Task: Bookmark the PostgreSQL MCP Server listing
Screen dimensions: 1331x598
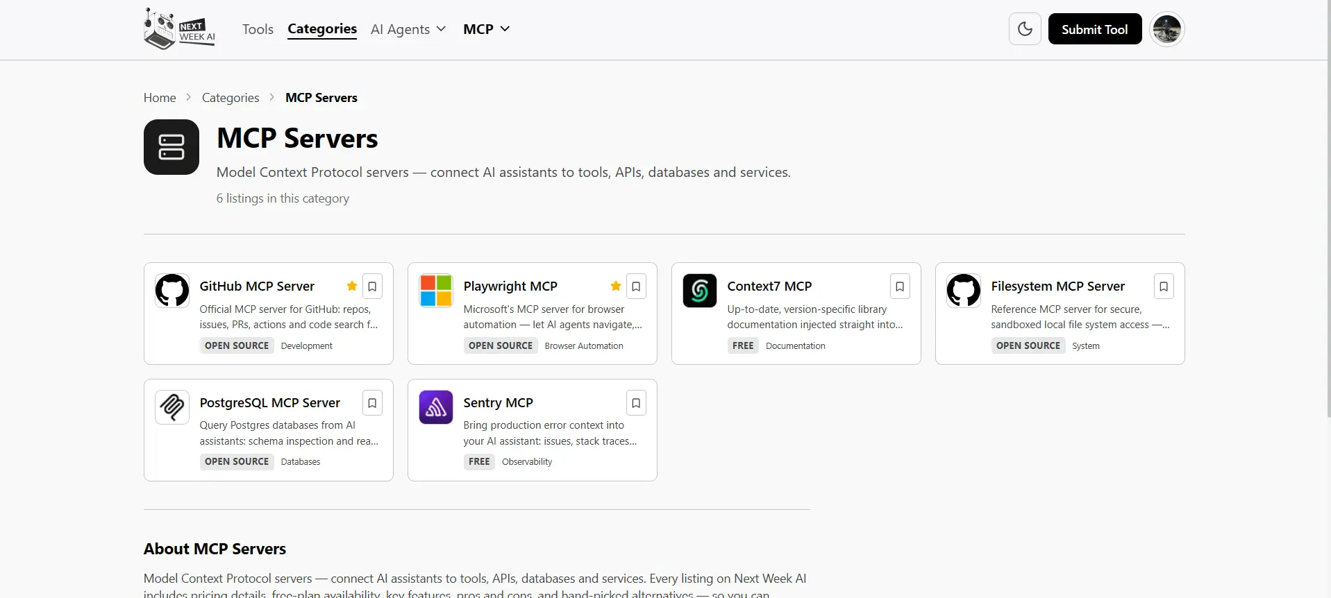Action: [372, 403]
